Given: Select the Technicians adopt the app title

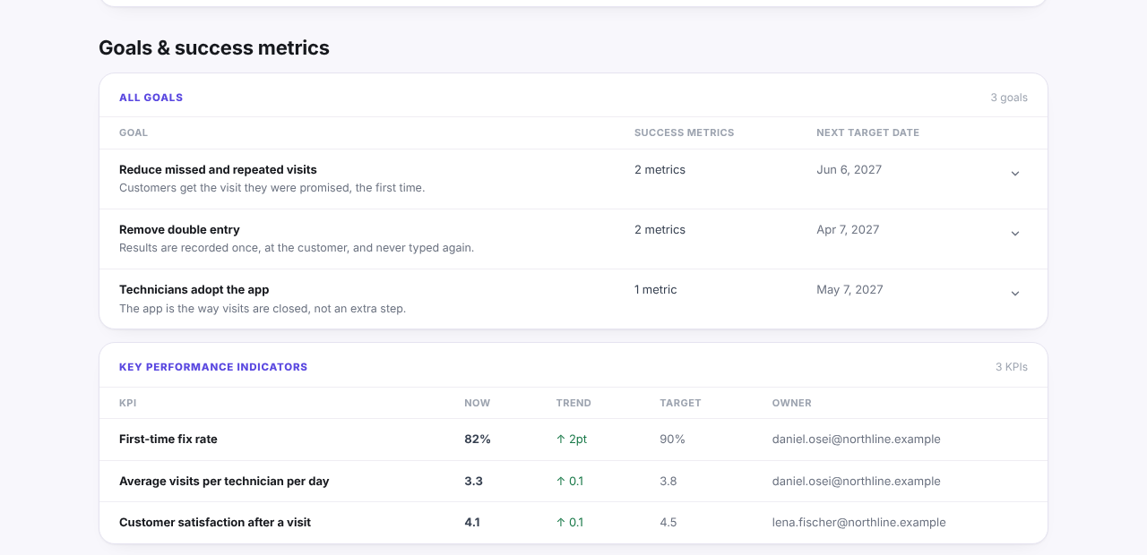Looking at the screenshot, I should [194, 289].
